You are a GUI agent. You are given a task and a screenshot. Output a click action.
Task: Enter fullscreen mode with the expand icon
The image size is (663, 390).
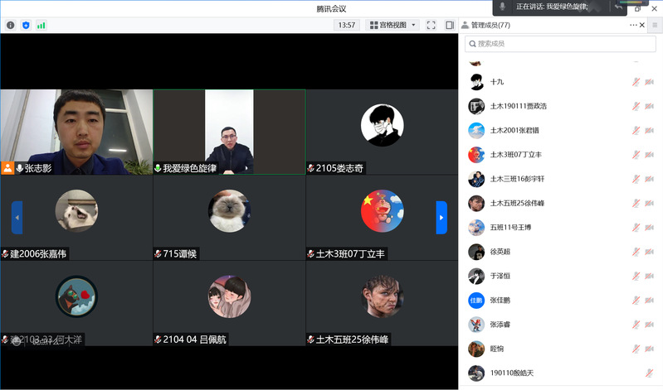click(x=431, y=26)
